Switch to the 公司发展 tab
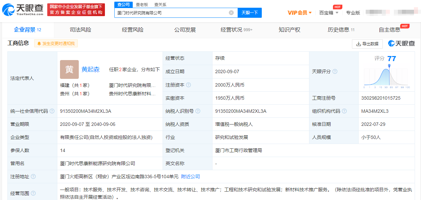The height and width of the screenshot is (200, 421). (185, 30)
